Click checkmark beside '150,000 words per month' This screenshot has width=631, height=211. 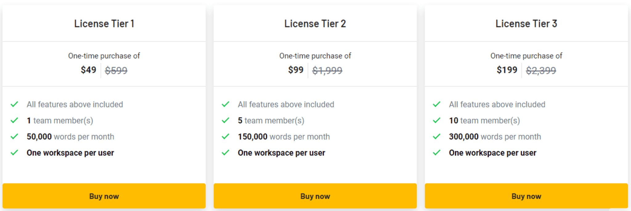point(226,136)
